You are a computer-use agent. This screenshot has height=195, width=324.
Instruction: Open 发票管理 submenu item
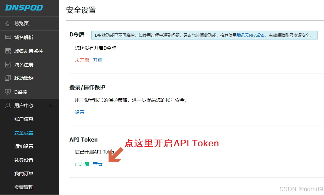(24, 188)
